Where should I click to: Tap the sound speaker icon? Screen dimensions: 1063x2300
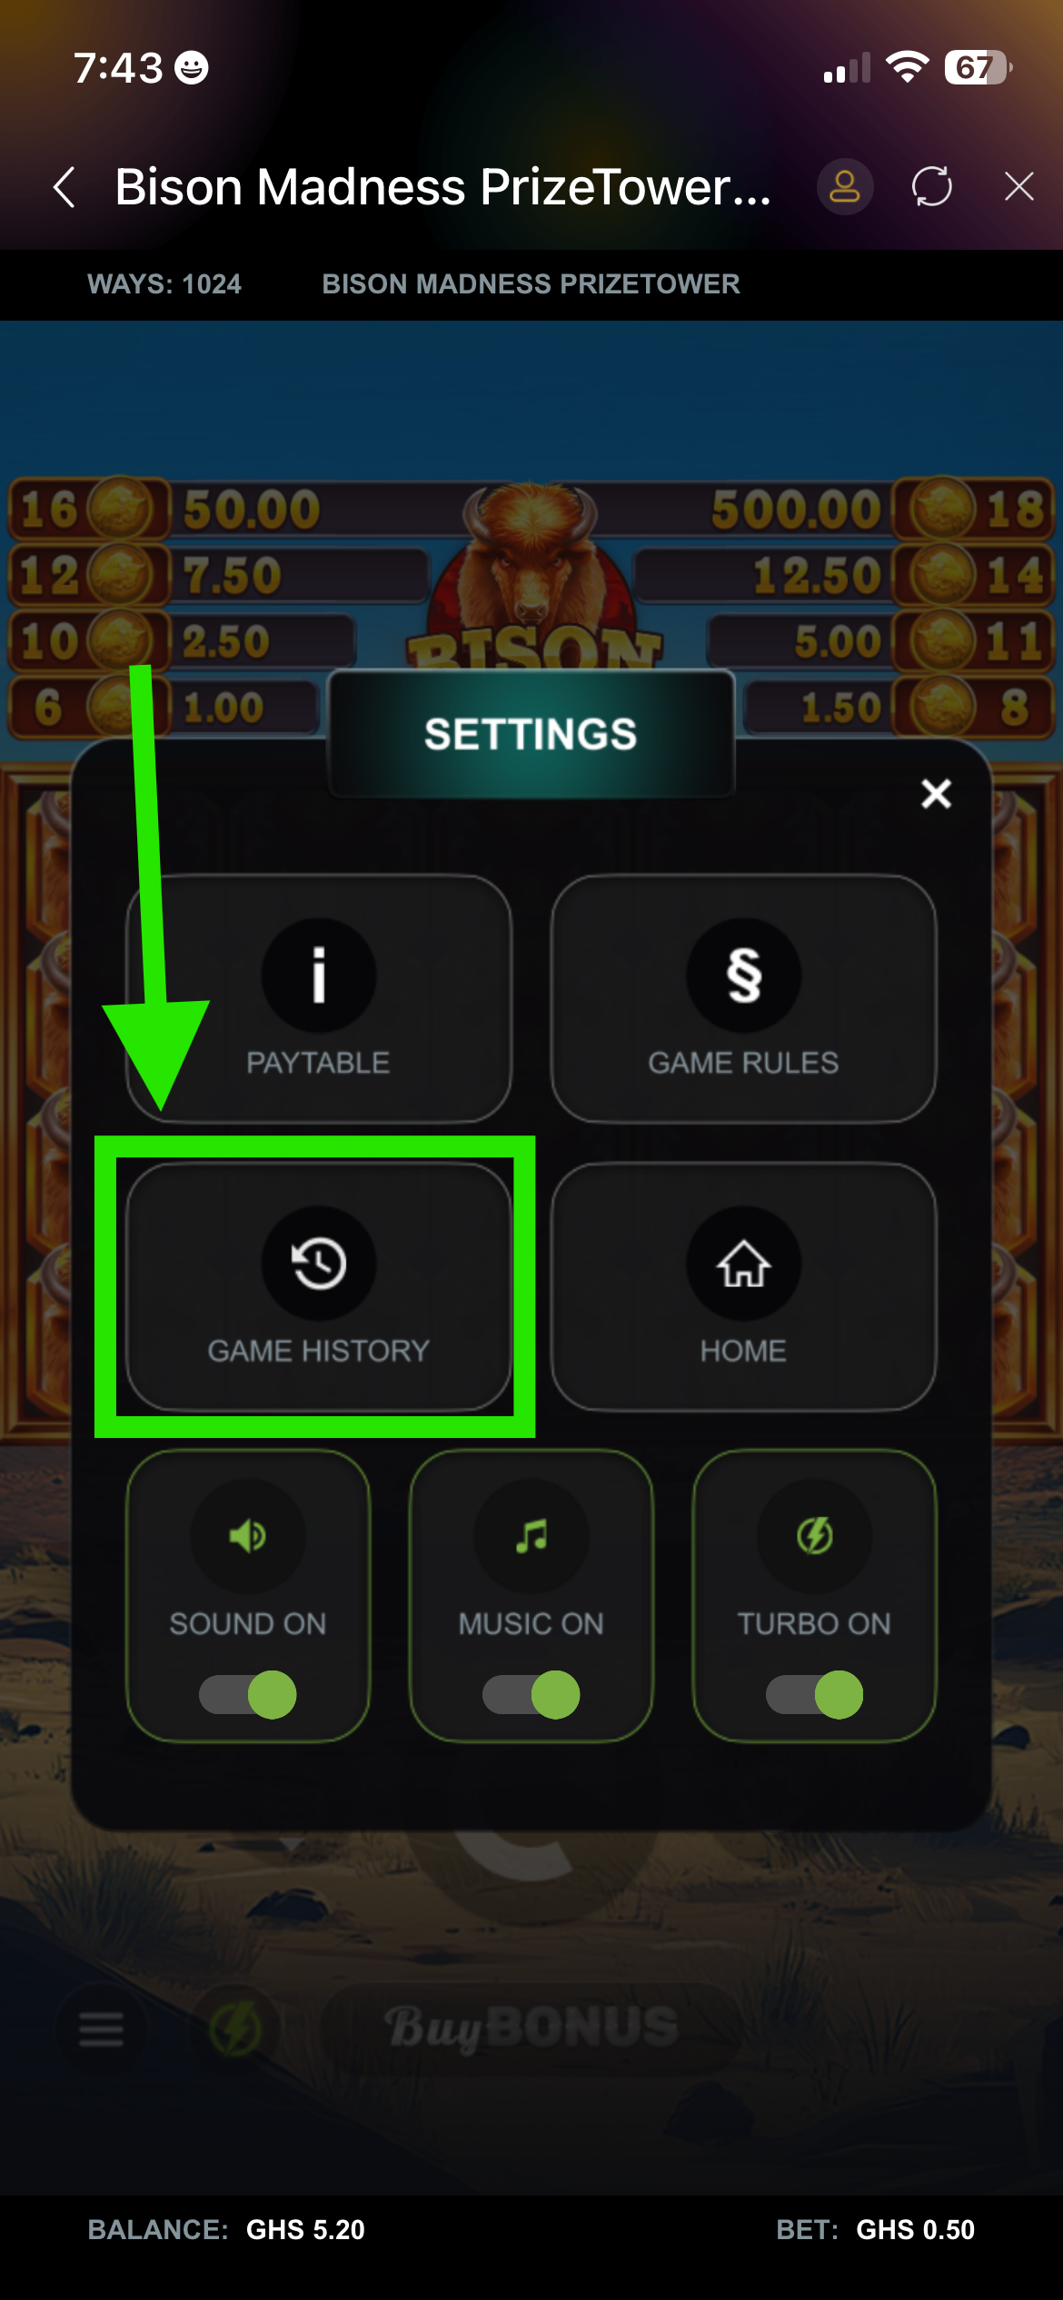click(247, 1536)
